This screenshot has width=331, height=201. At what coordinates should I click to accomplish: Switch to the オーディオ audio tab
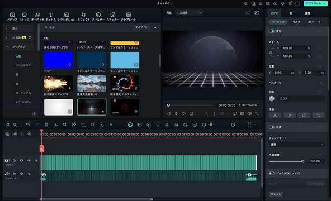tap(37, 16)
